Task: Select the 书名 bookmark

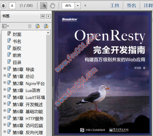Action: tap(17, 42)
